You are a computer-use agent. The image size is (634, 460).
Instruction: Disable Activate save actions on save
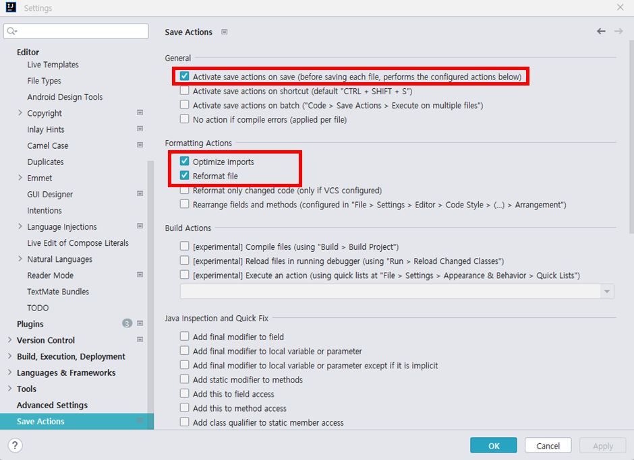[x=184, y=76]
